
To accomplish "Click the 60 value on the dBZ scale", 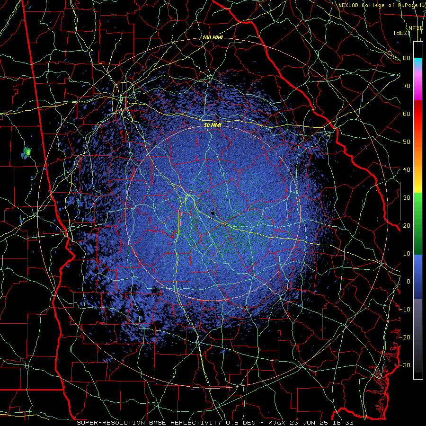I will click(x=407, y=114).
